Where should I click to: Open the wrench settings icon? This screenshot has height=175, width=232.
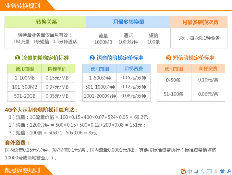pyautogui.click(x=228, y=171)
